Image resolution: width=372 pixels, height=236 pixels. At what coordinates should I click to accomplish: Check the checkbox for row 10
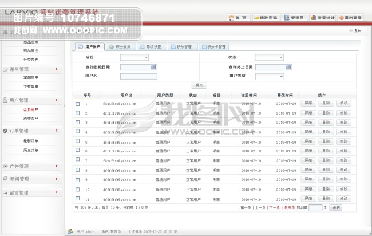[78, 189]
